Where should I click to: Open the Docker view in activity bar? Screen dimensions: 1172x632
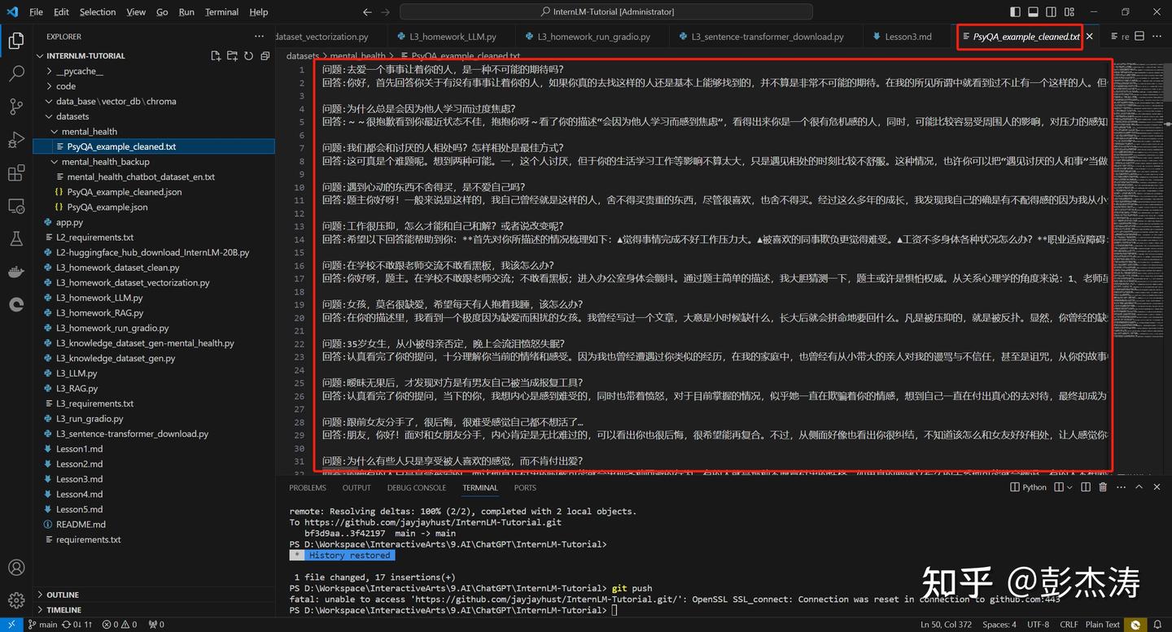15,272
